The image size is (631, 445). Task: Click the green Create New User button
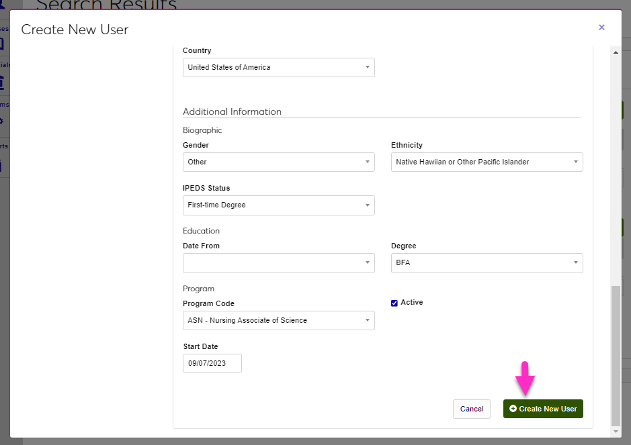click(x=543, y=409)
